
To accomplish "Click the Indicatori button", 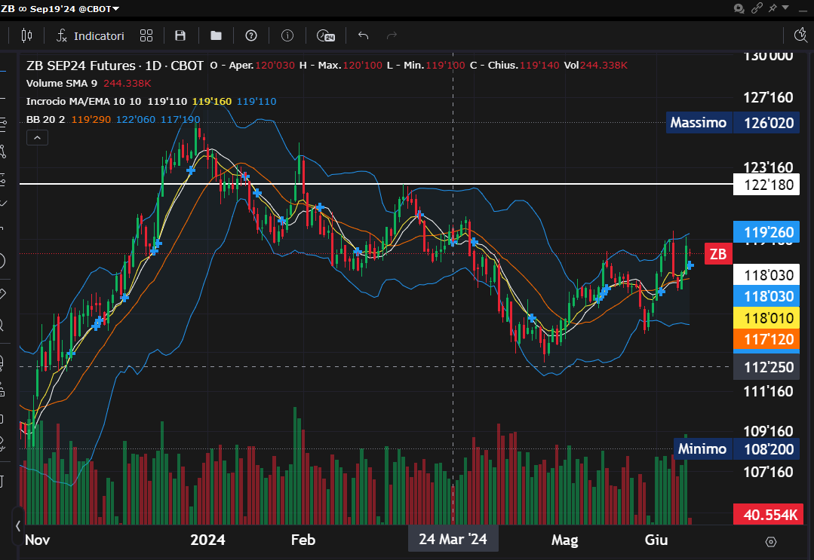I will click(91, 35).
